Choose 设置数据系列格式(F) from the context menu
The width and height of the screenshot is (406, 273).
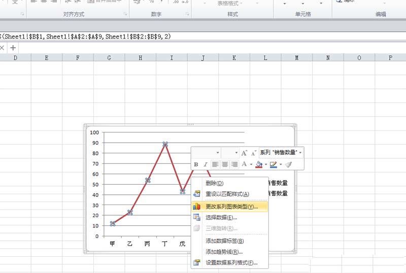[230, 262]
